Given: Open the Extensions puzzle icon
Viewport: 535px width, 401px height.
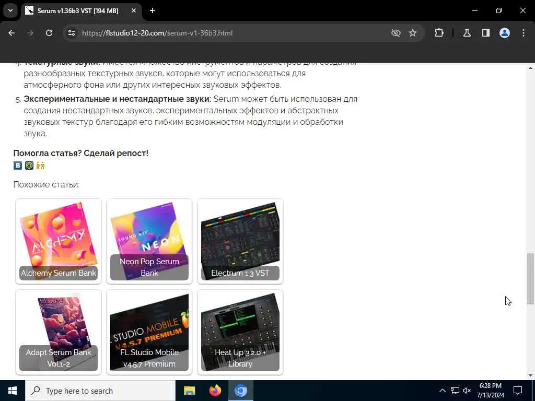Looking at the screenshot, I should click(439, 33).
